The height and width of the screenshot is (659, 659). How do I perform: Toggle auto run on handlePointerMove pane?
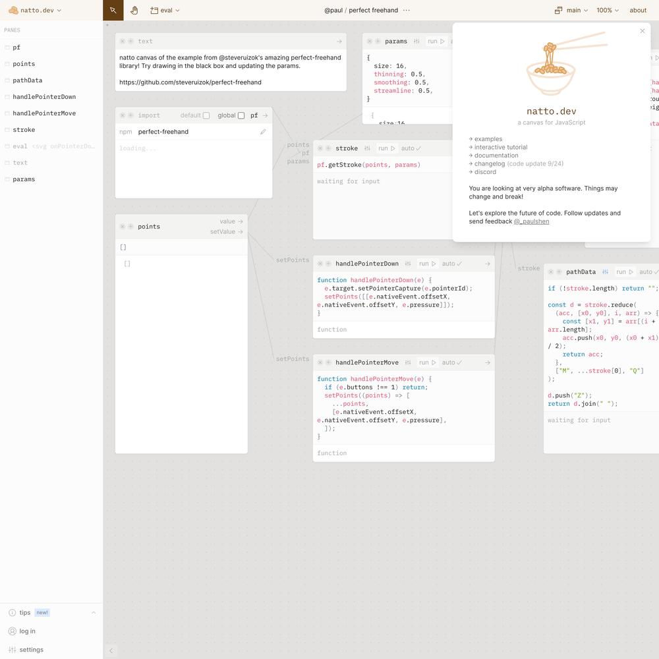[x=452, y=362]
